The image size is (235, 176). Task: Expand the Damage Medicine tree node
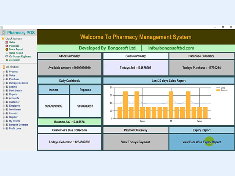point(4,83)
